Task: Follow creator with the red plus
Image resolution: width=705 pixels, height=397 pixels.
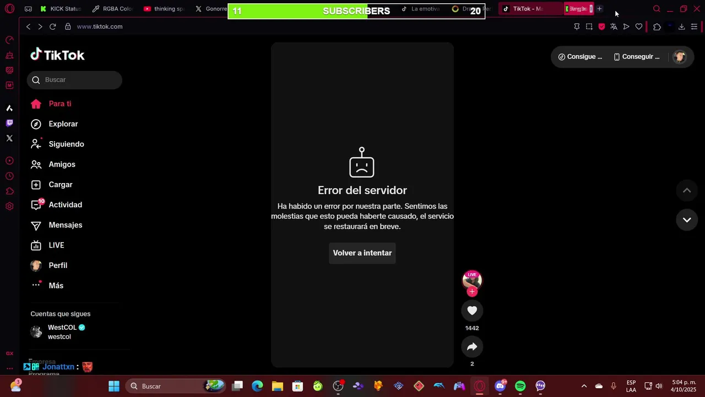Action: [472, 292]
